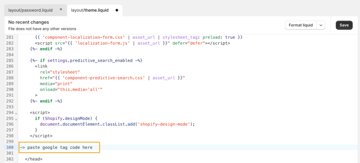Click media="print" attribute on line 289
360x163 pixels.
click(56, 84)
